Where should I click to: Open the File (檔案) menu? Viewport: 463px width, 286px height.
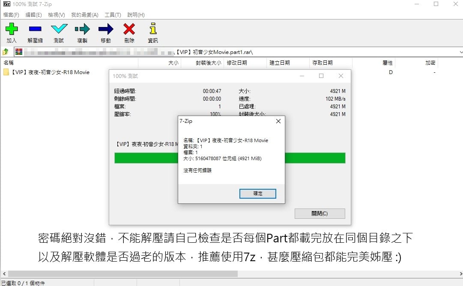pos(11,15)
